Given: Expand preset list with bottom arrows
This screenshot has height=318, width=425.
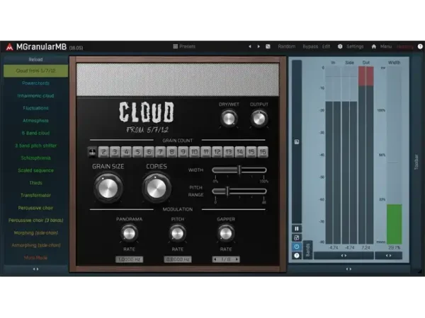Looking at the screenshot, I should click(36, 269).
